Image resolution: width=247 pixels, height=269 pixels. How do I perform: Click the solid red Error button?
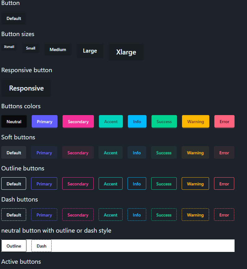(x=224, y=122)
